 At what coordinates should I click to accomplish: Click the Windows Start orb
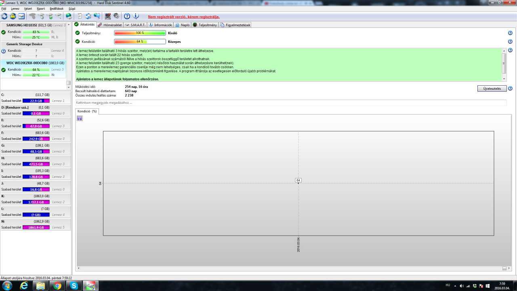coord(7,286)
